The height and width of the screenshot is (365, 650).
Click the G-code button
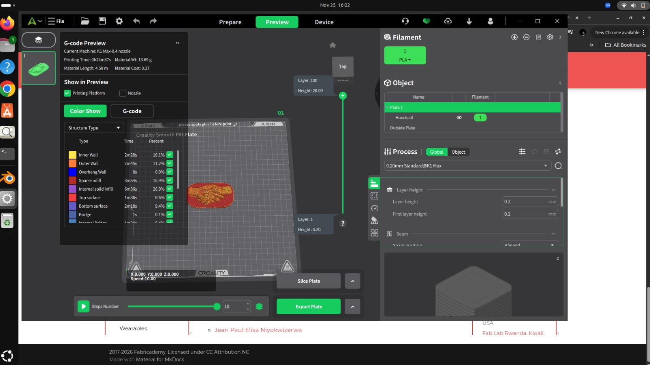[132, 111]
